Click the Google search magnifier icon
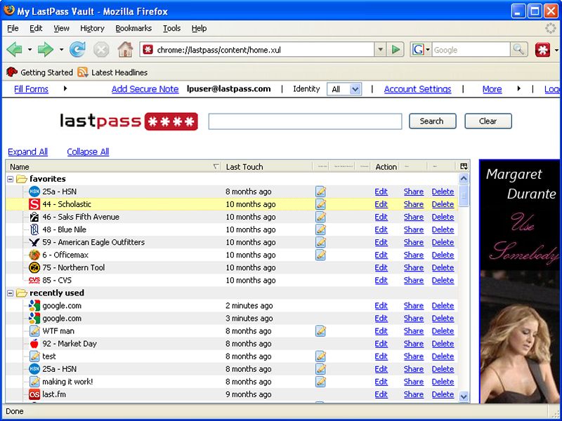Viewport: 562px width, 421px height. pos(519,50)
